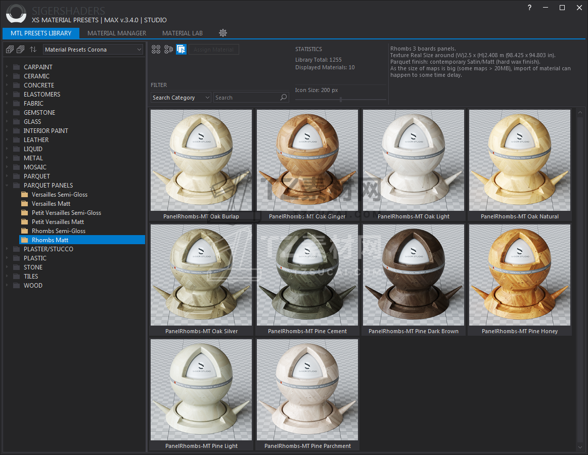
Task: Select the PanelRhombs-MT Oak Ginger thumbnail
Action: (x=307, y=160)
